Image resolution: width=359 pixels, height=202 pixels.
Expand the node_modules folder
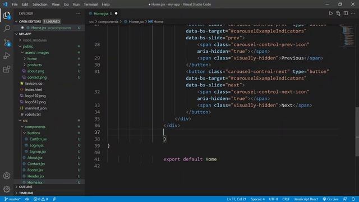pos(35,40)
